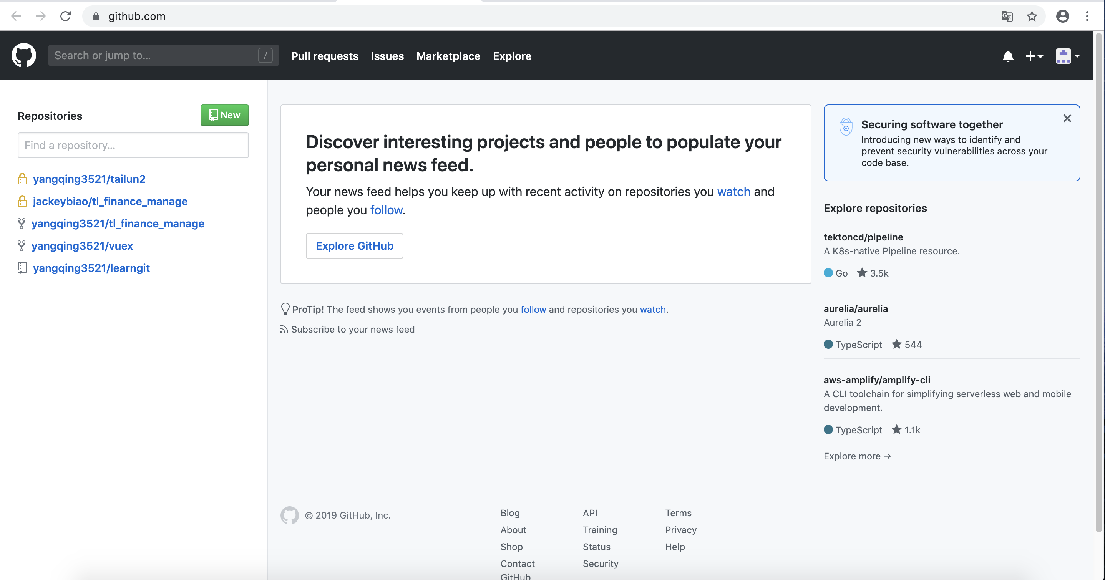The width and height of the screenshot is (1105, 580).
Task: Click the translate page icon in address bar
Action: tap(1007, 16)
